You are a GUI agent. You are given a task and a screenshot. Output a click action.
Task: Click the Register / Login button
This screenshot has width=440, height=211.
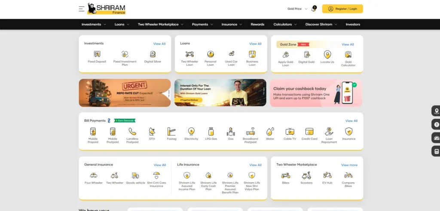(342, 9)
